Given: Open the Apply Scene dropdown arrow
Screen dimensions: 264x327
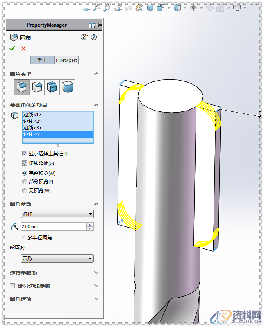Looking at the screenshot, I should coord(228,8).
